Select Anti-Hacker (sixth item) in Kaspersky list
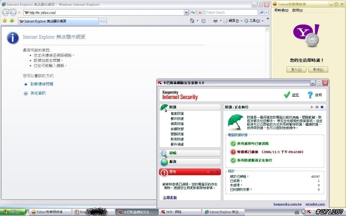346x216 pixels. coord(177,139)
